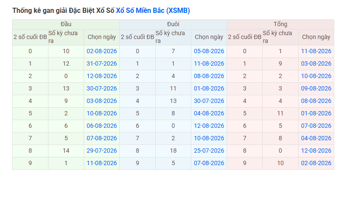Click Chọn ngày header under Tổng
351x202 pixels.
click(x=316, y=37)
